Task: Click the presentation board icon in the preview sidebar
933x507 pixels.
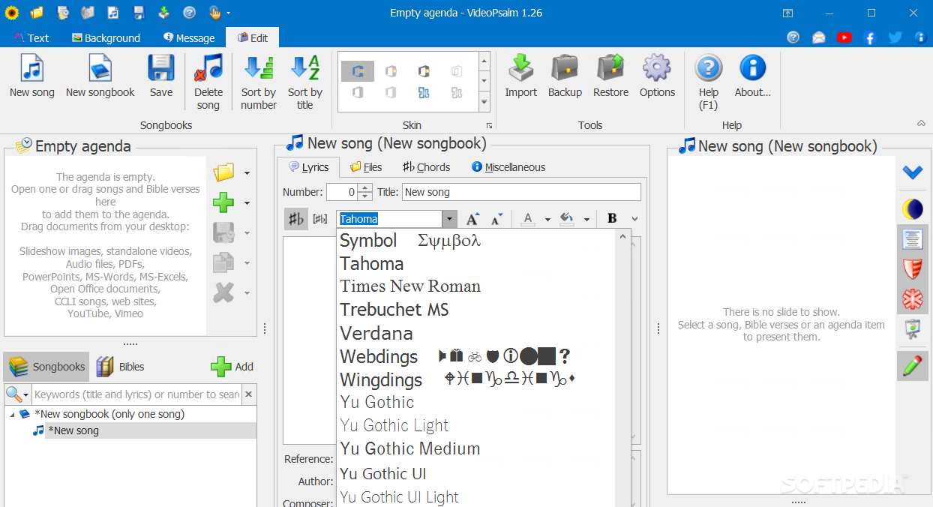Action: [x=912, y=329]
